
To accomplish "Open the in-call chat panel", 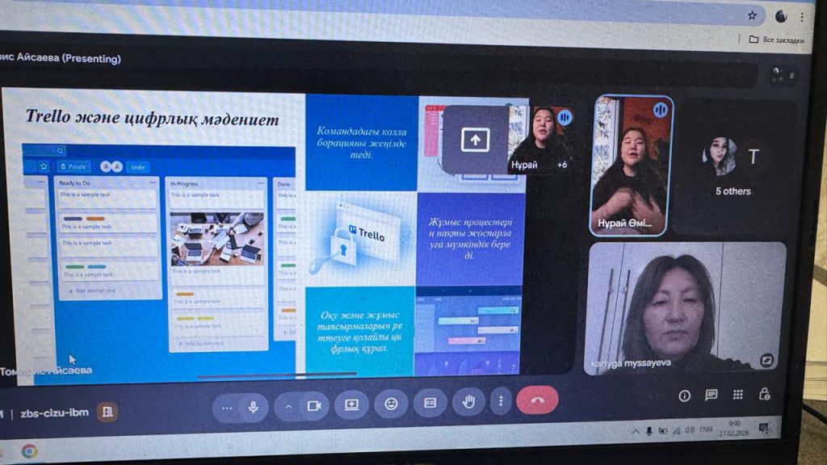I will (x=711, y=395).
